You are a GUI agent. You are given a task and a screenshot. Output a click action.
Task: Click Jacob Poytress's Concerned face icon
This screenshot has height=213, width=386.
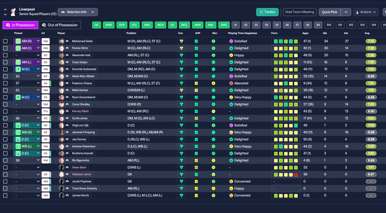coord(231,181)
